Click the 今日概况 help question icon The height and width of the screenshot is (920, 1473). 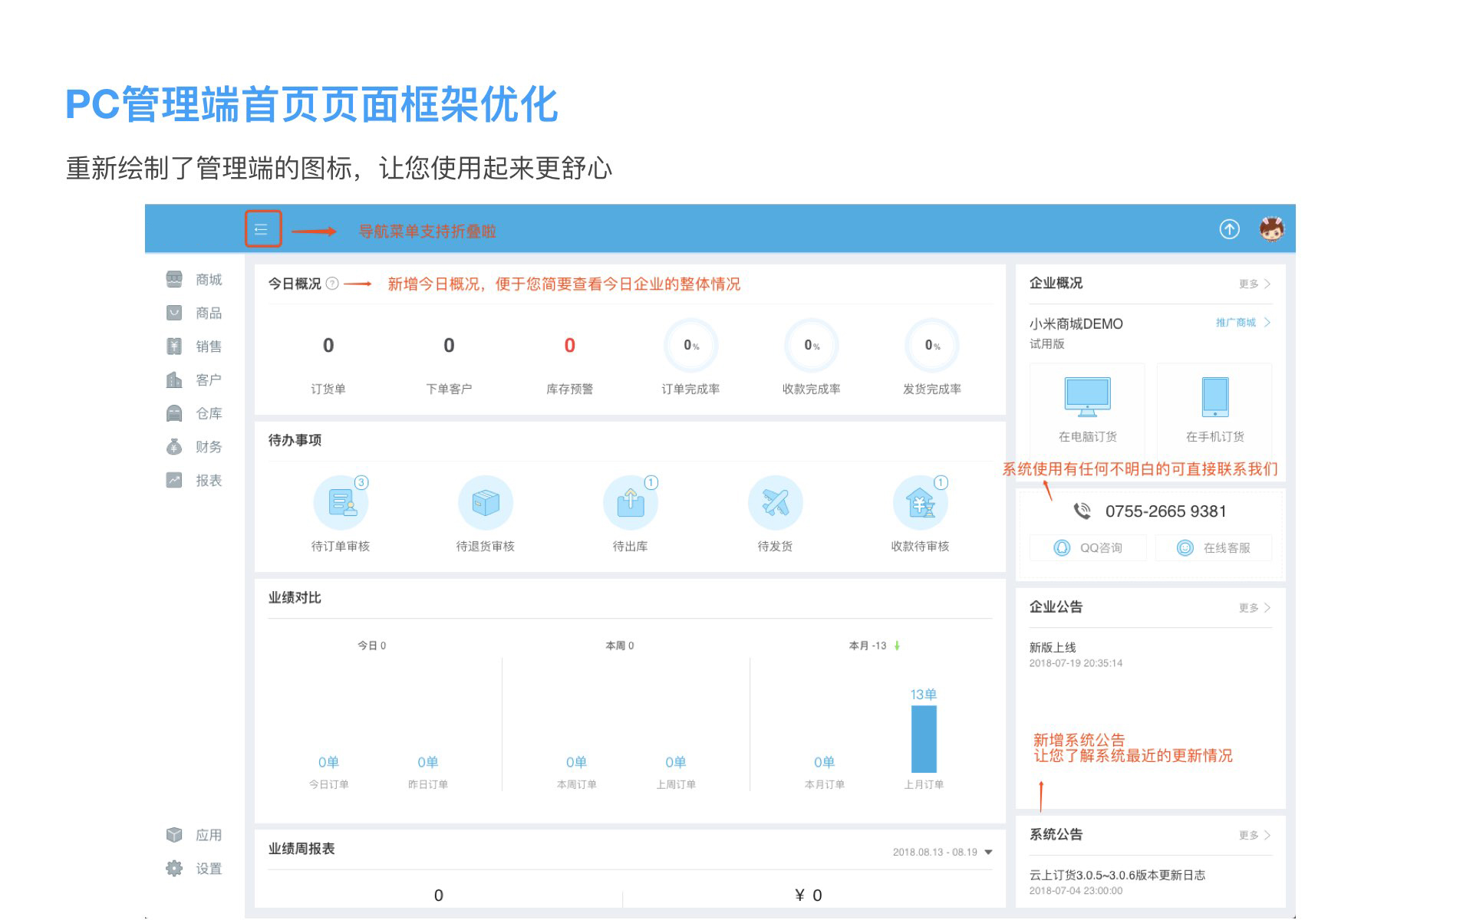(x=332, y=284)
